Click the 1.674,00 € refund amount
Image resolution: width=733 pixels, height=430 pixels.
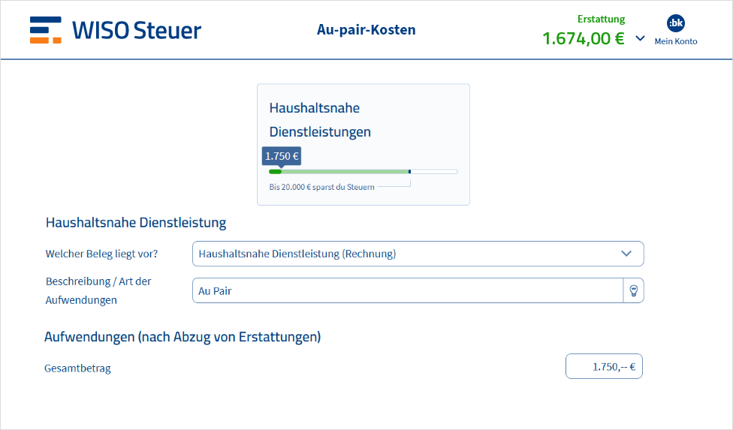(583, 38)
